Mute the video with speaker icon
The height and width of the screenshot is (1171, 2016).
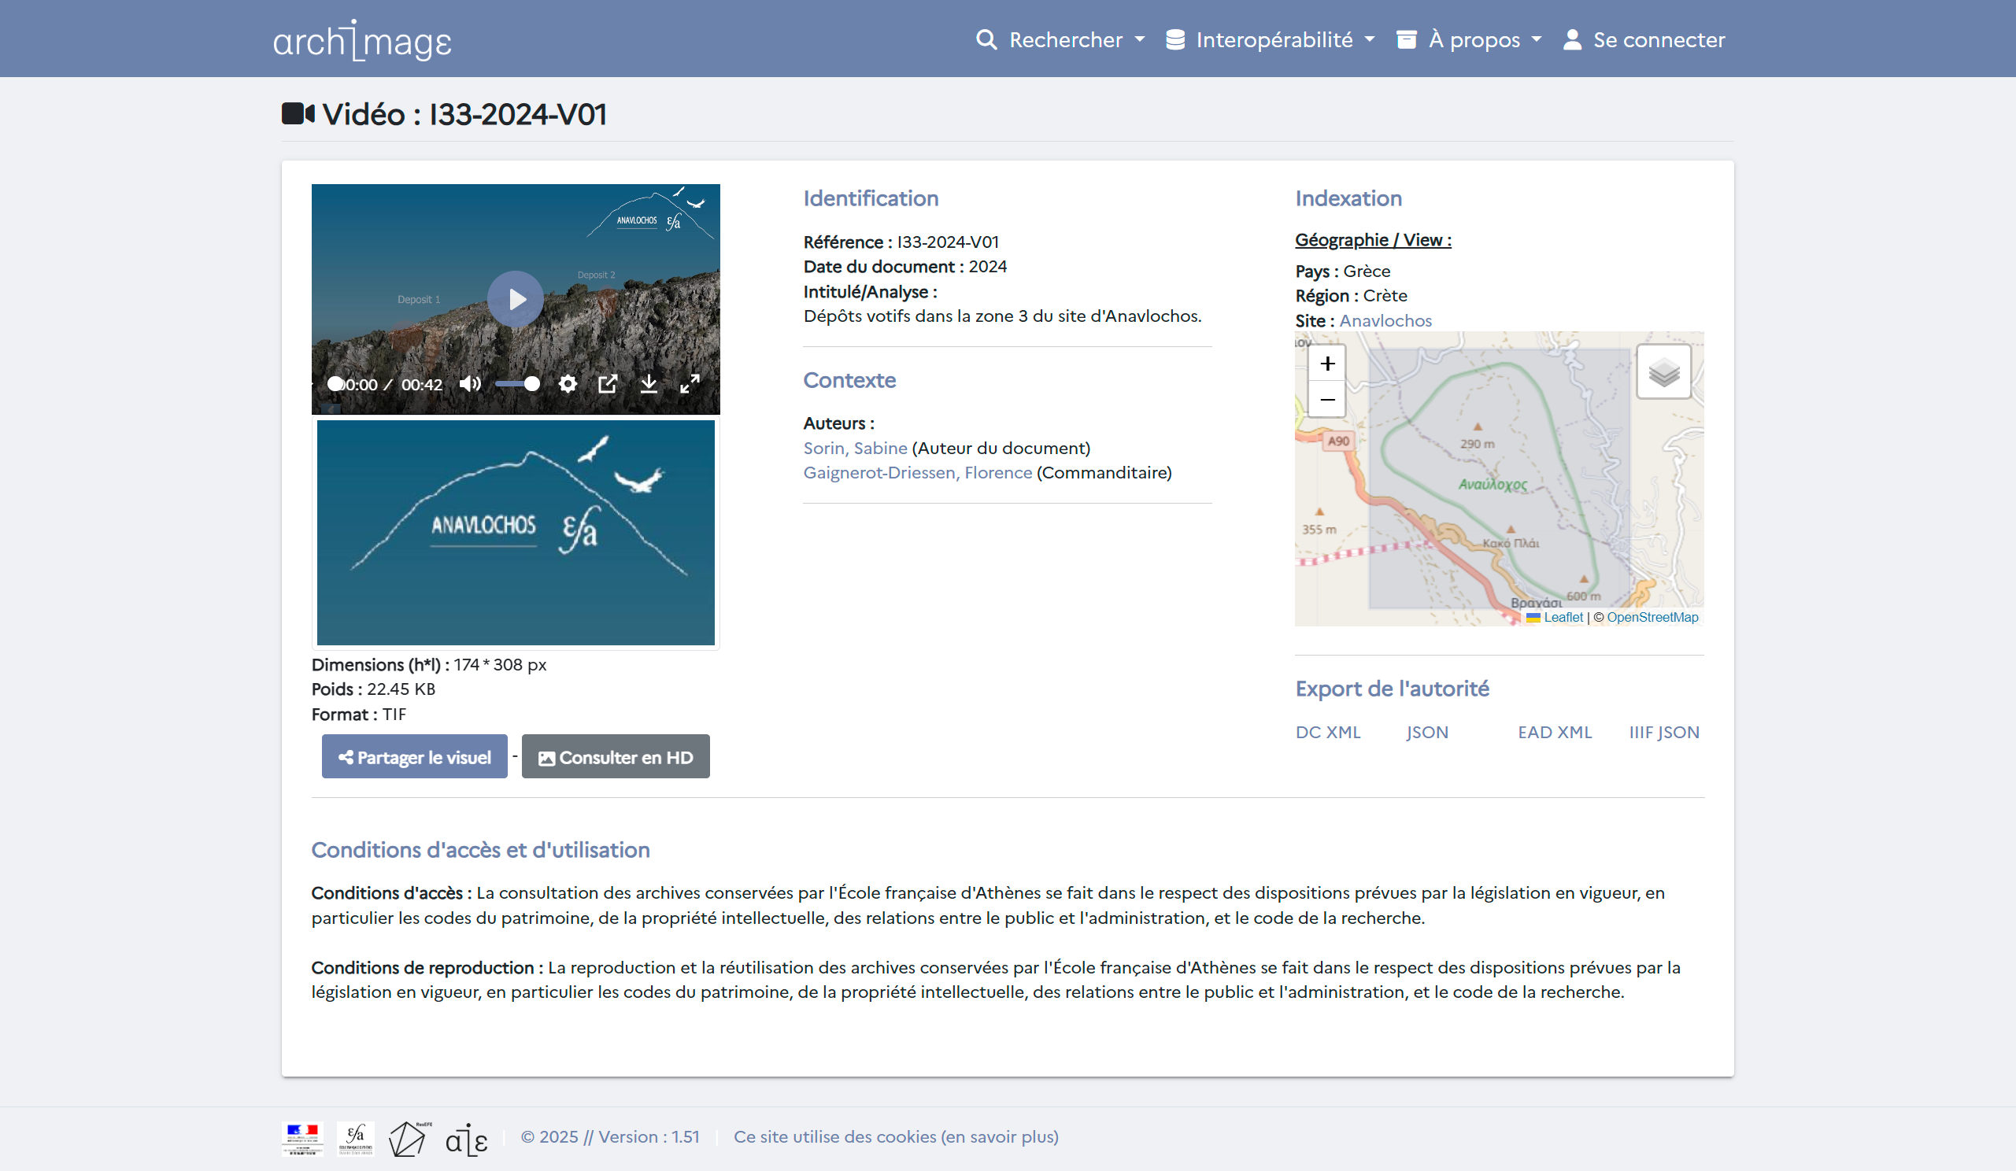tap(470, 384)
